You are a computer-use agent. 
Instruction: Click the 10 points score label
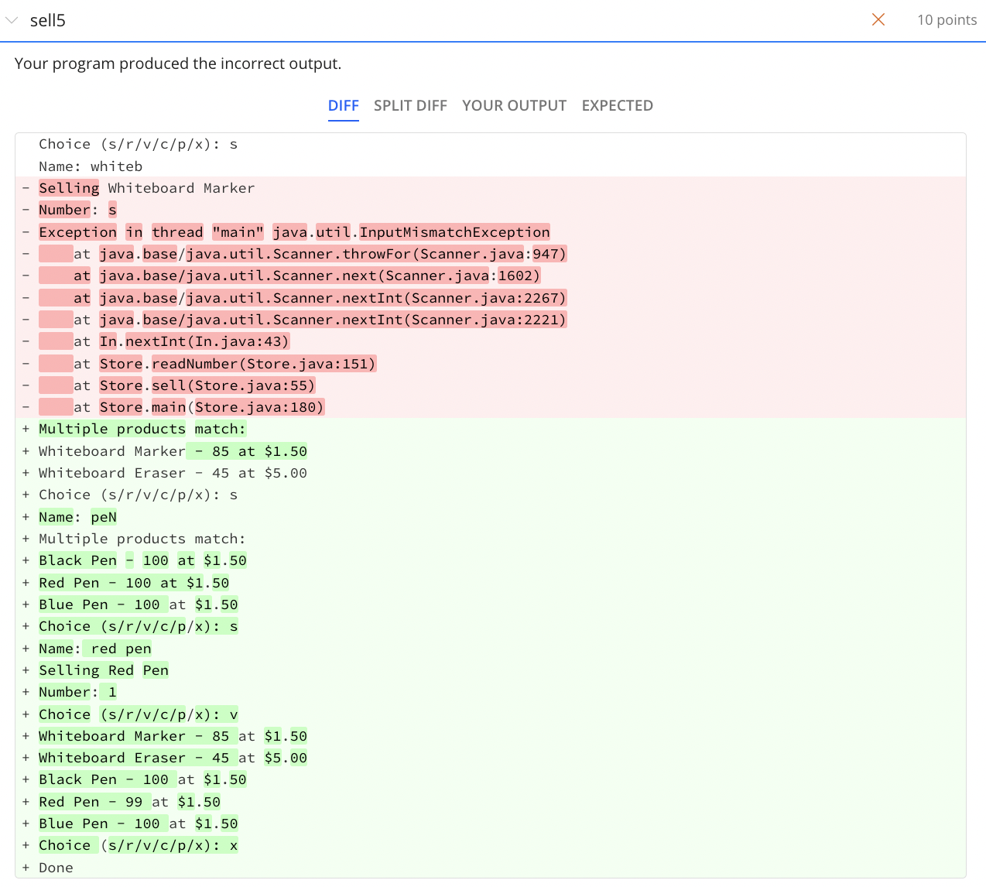tap(947, 19)
